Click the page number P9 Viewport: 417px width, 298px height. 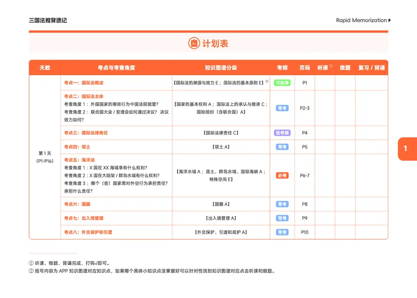(304, 218)
